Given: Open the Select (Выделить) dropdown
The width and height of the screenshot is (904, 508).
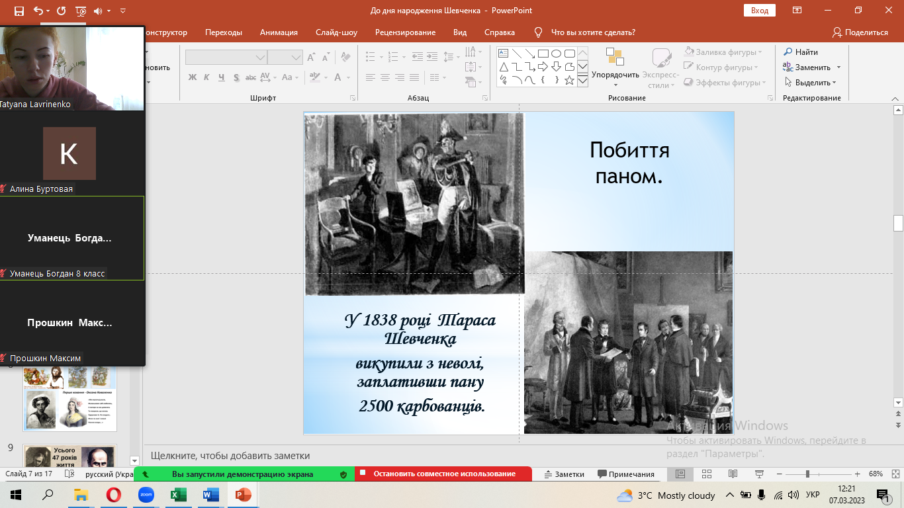Looking at the screenshot, I should point(811,83).
